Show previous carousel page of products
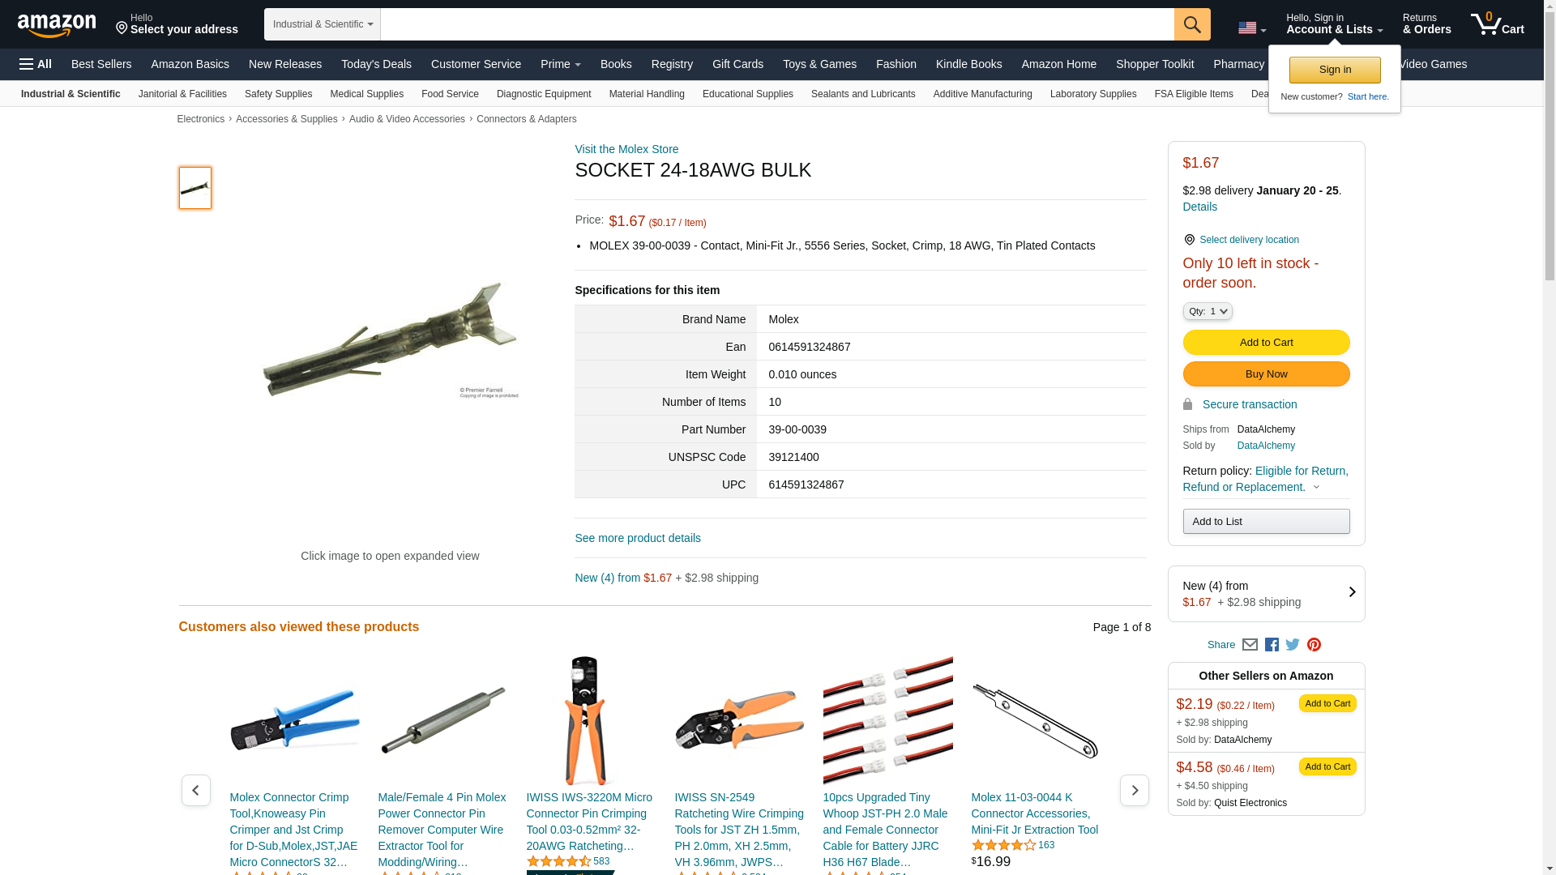The width and height of the screenshot is (1556, 875). (195, 790)
